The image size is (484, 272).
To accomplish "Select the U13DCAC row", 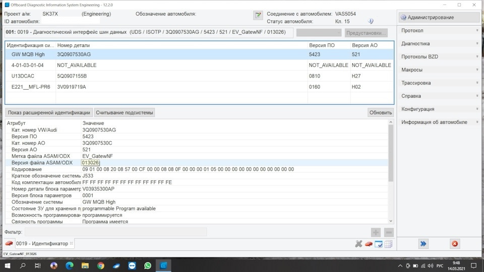I will (200, 76).
